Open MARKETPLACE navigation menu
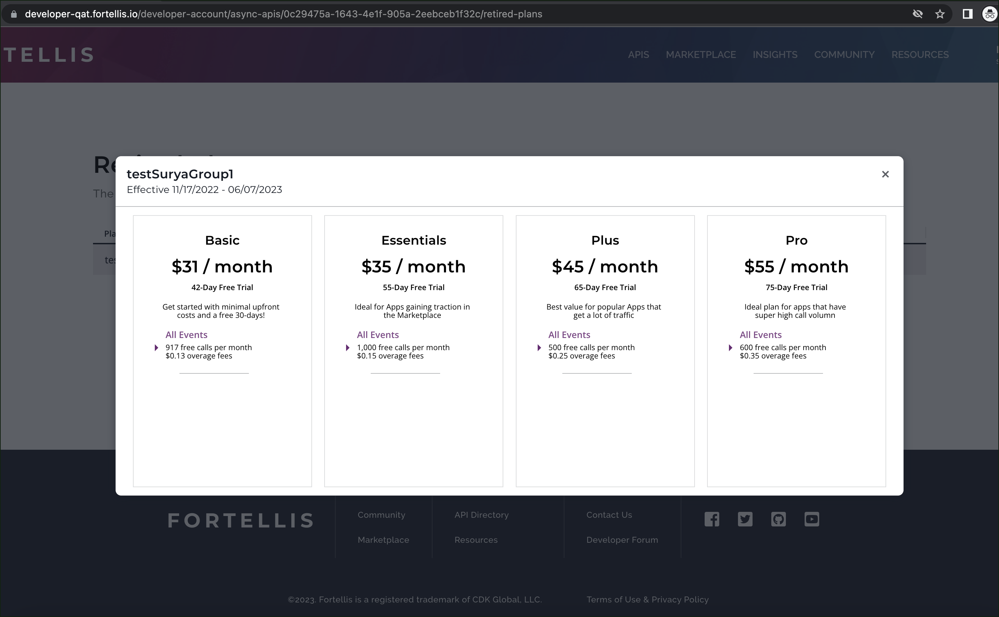 click(x=701, y=55)
